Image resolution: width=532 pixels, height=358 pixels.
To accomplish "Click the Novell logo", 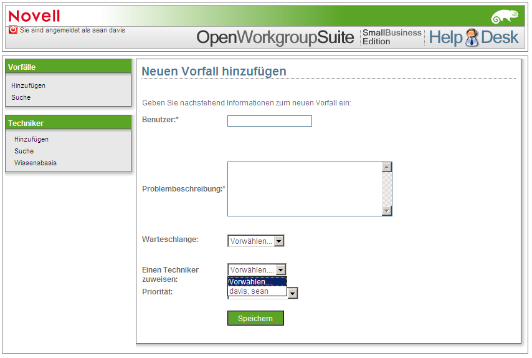I will point(34,16).
